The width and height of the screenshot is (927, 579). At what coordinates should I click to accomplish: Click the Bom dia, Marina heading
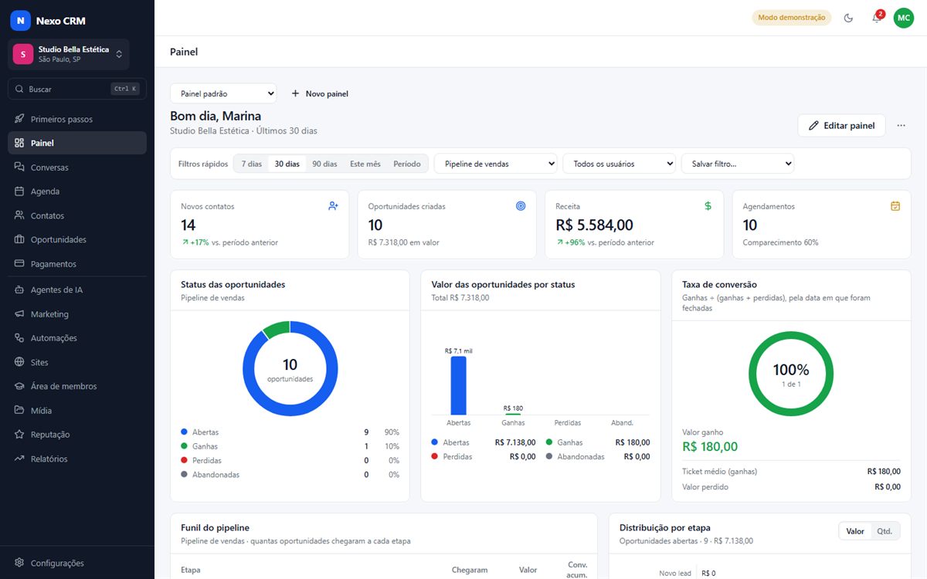(216, 117)
